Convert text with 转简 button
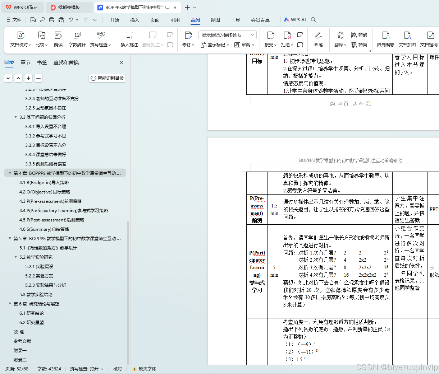 click(359, 45)
